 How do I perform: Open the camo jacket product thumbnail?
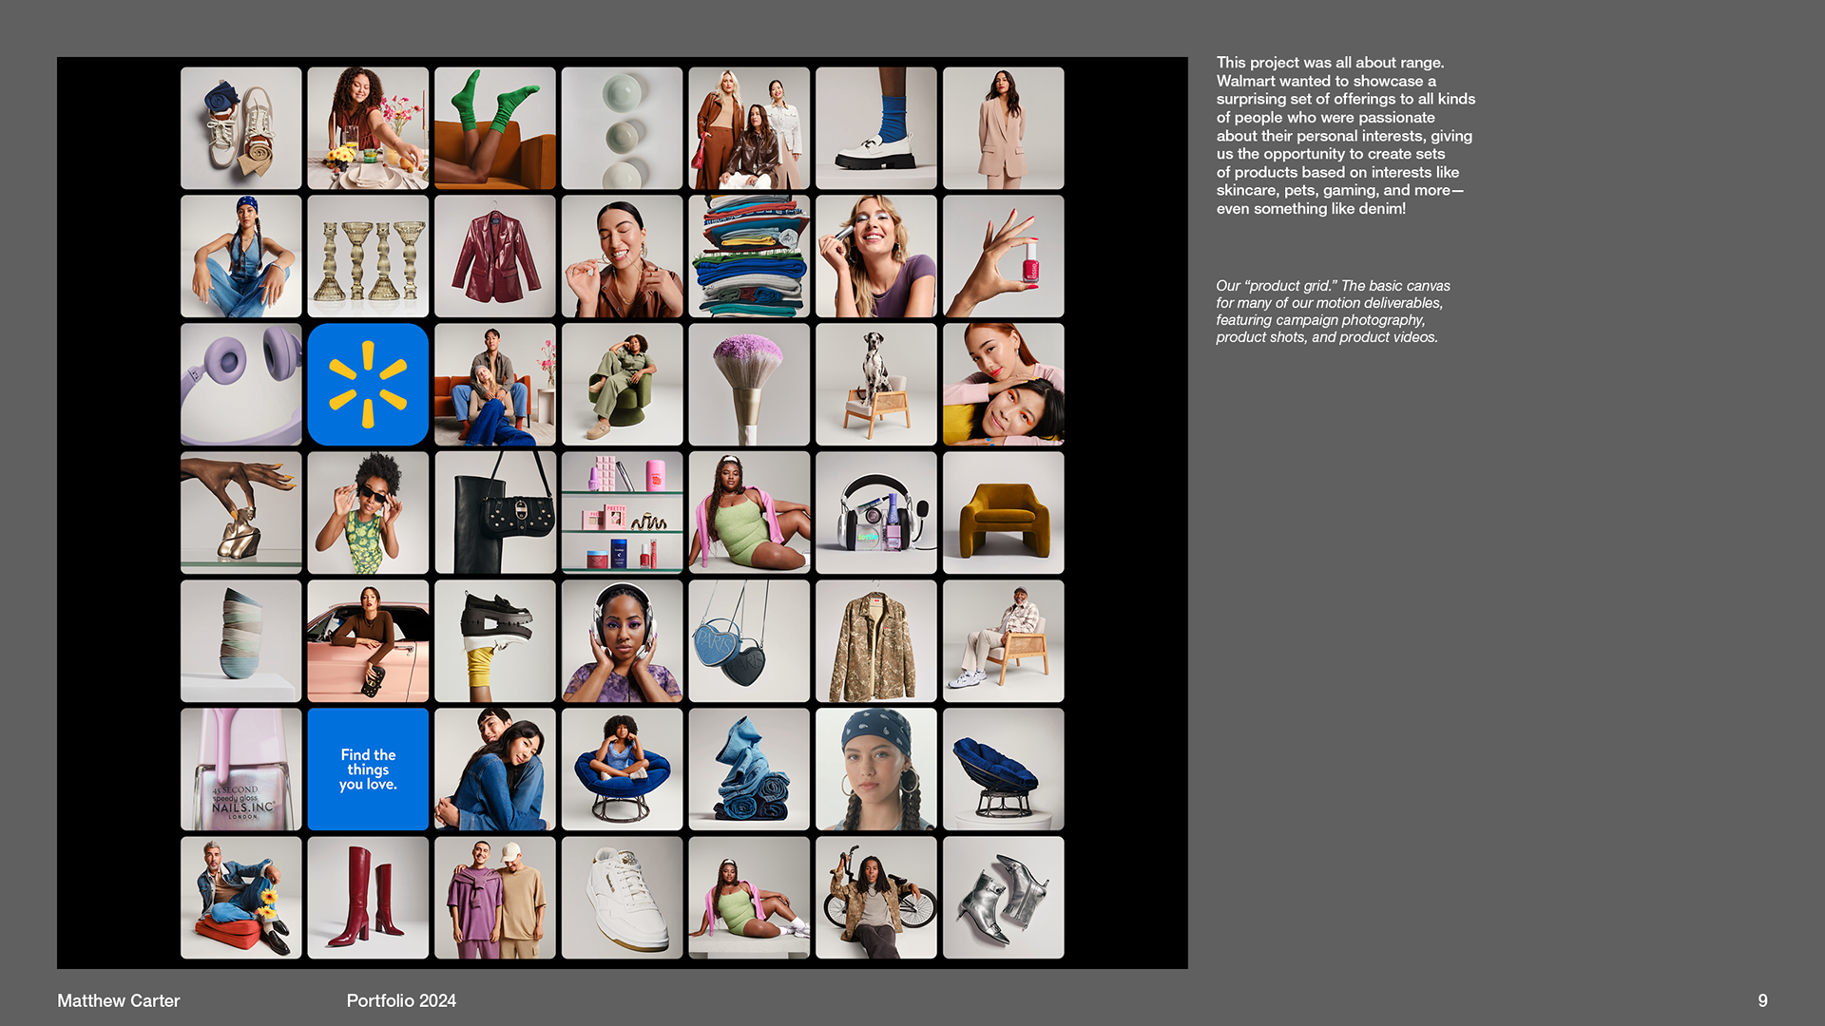click(x=875, y=640)
